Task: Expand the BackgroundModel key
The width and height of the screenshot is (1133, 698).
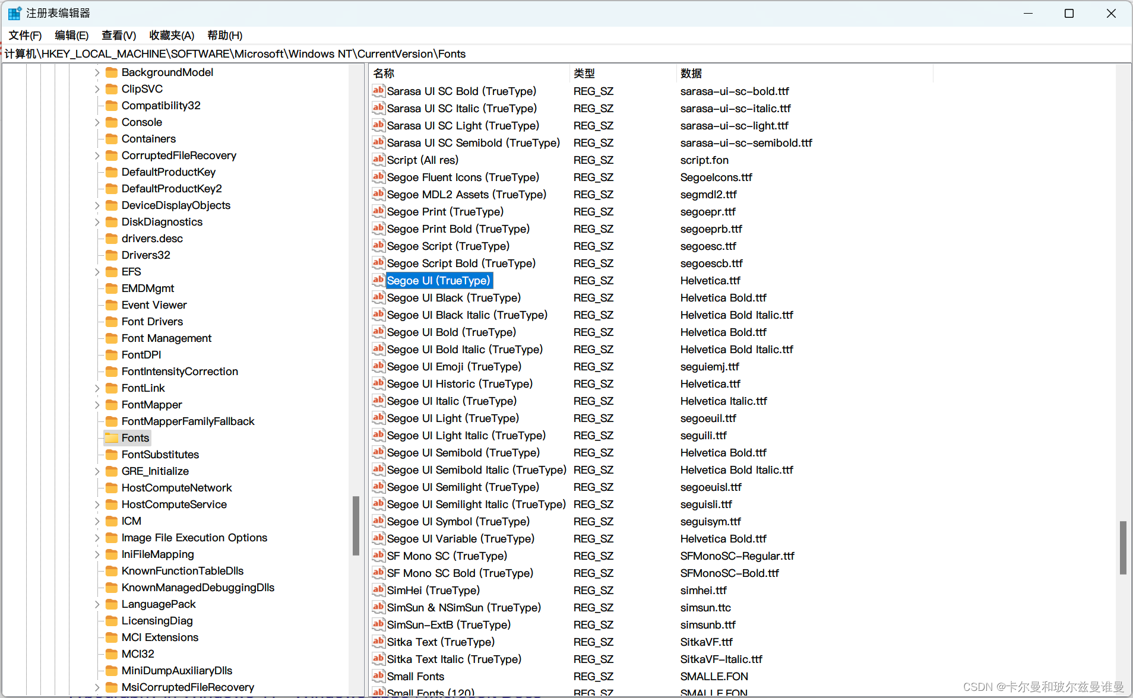Action: coord(97,72)
